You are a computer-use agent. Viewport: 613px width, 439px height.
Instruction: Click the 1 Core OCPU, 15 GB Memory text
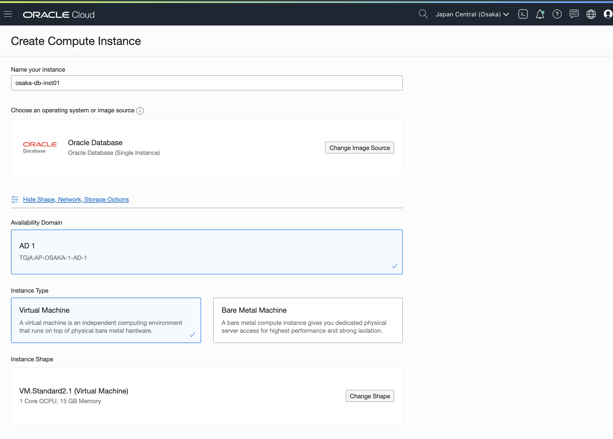coord(60,401)
